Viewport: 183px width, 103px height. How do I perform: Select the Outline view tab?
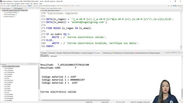pos(4,64)
